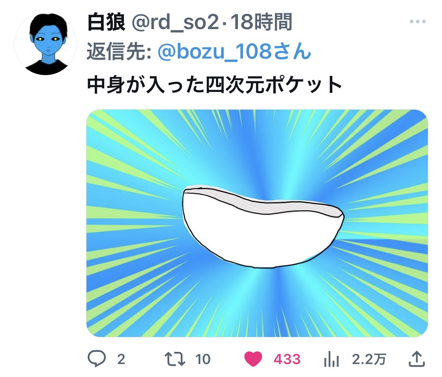The image size is (442, 377).
Task: Tap the tweet text 中身が入った四次元ポケット
Action: (x=214, y=85)
